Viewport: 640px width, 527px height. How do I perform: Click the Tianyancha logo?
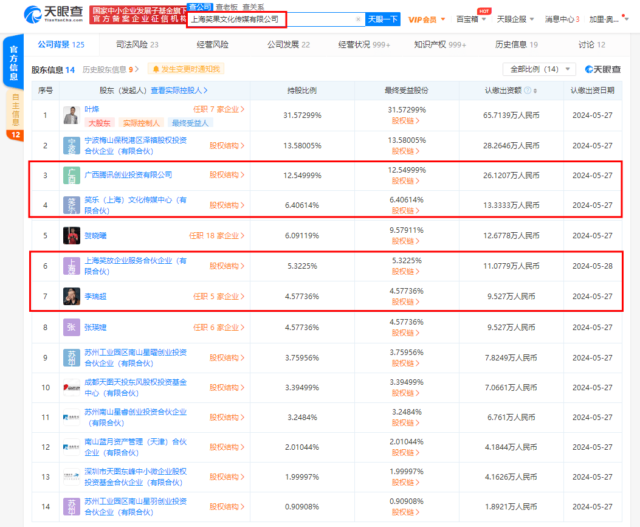[53, 15]
